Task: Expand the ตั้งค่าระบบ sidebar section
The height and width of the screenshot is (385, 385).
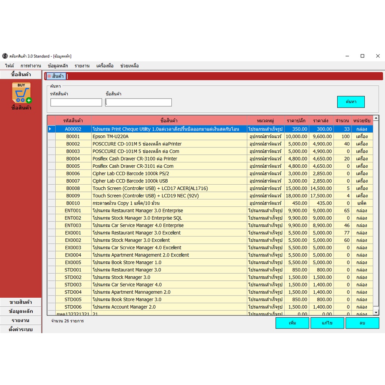Action: click(21, 329)
